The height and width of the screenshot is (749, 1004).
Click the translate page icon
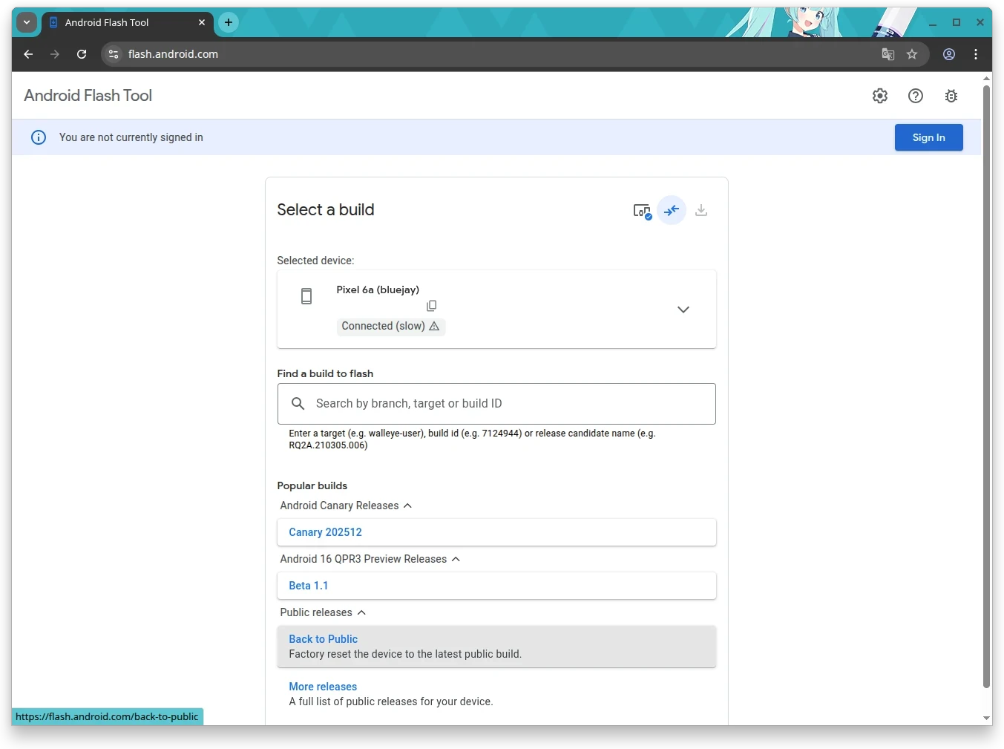pos(887,54)
